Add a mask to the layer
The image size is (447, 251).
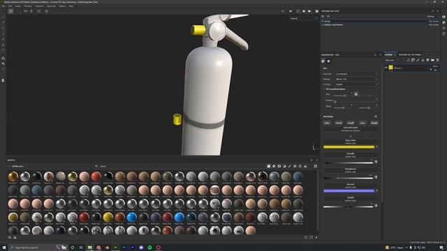[x=413, y=60]
